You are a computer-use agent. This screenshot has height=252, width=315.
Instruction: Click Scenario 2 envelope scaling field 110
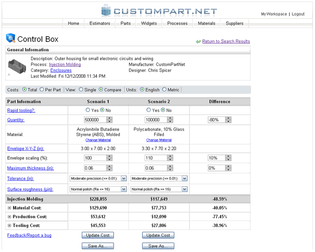coord(156,158)
